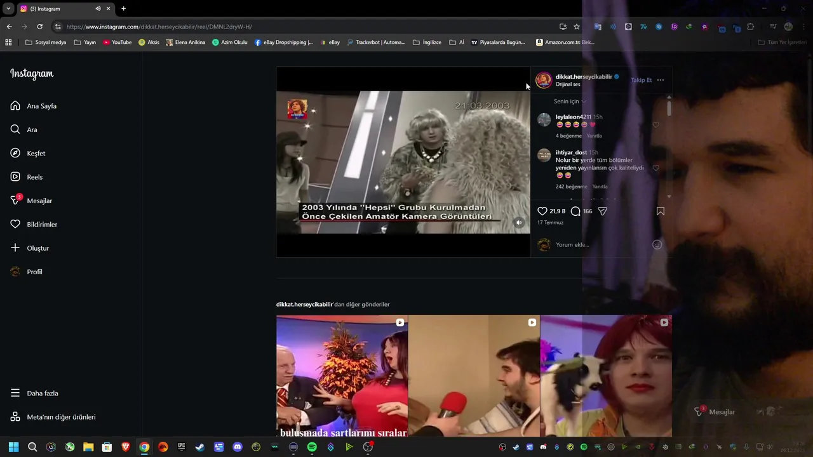Open Discord from the taskbar
Viewport: 813px width, 457px height.
(x=238, y=447)
